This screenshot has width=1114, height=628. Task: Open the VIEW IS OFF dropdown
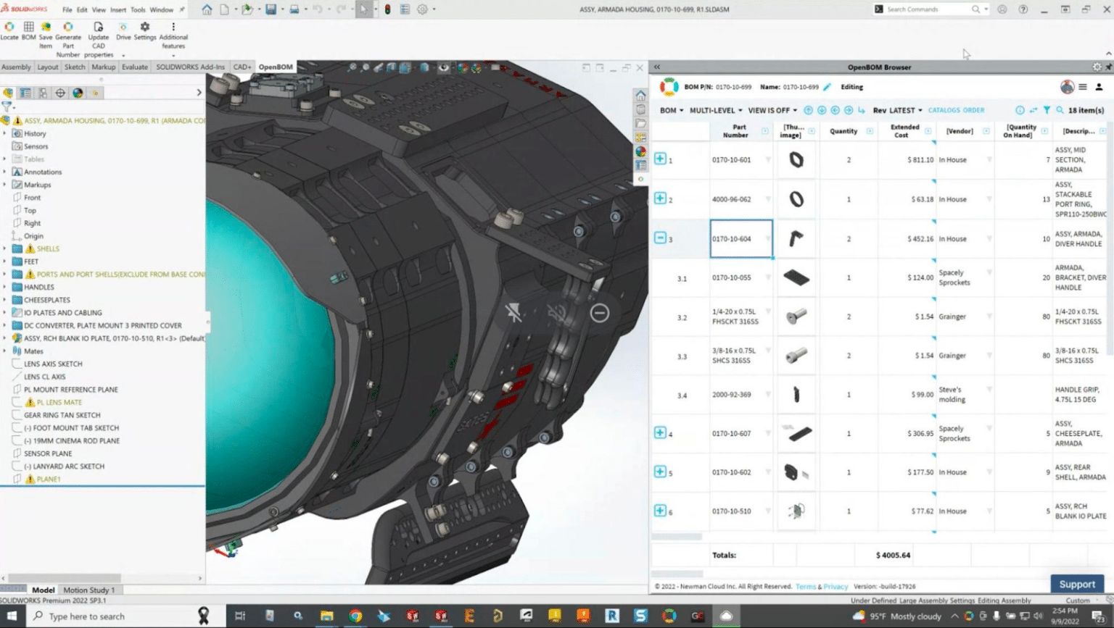tap(772, 110)
